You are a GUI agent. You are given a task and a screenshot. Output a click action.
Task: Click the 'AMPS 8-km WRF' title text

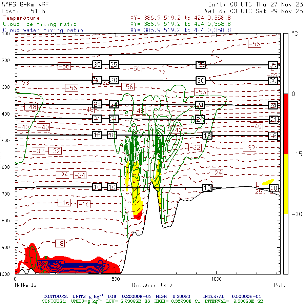coord(25,4)
